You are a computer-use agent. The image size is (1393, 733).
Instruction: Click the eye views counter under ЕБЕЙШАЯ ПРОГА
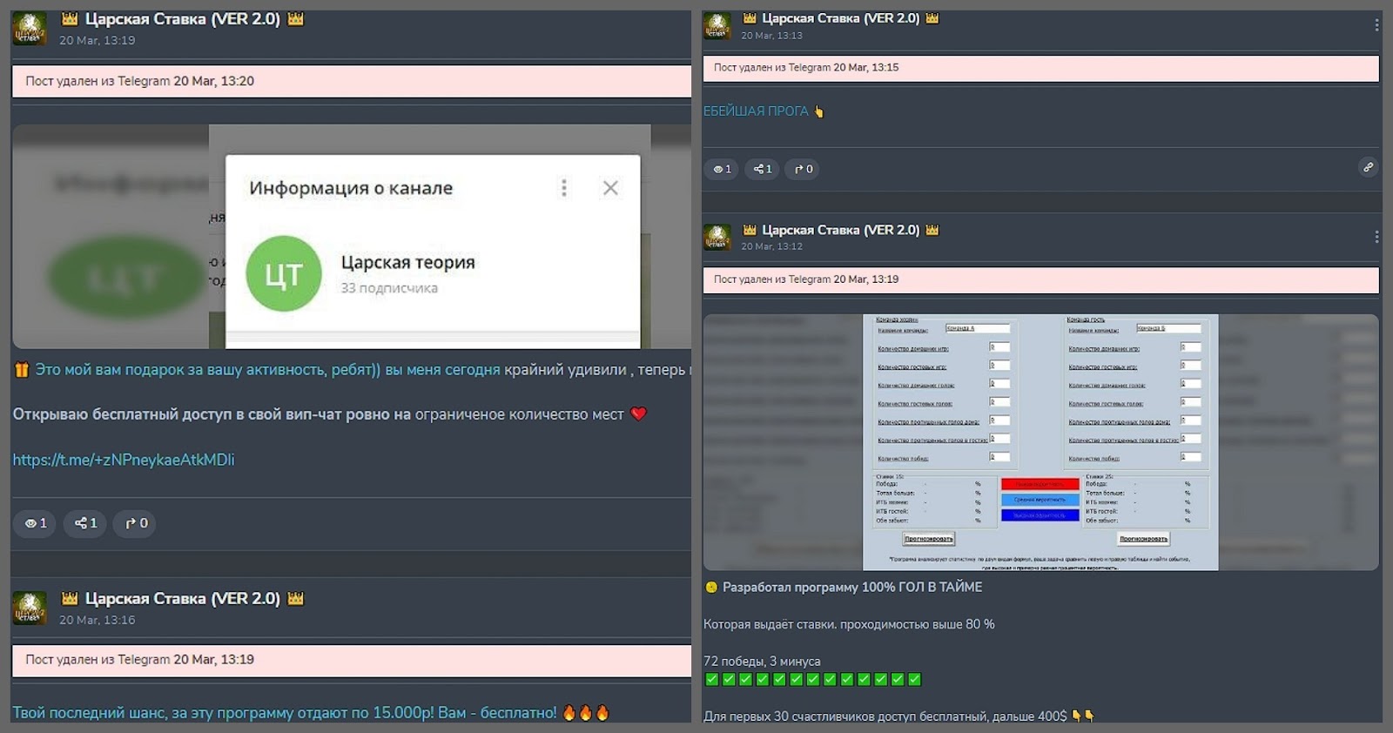[x=722, y=169]
